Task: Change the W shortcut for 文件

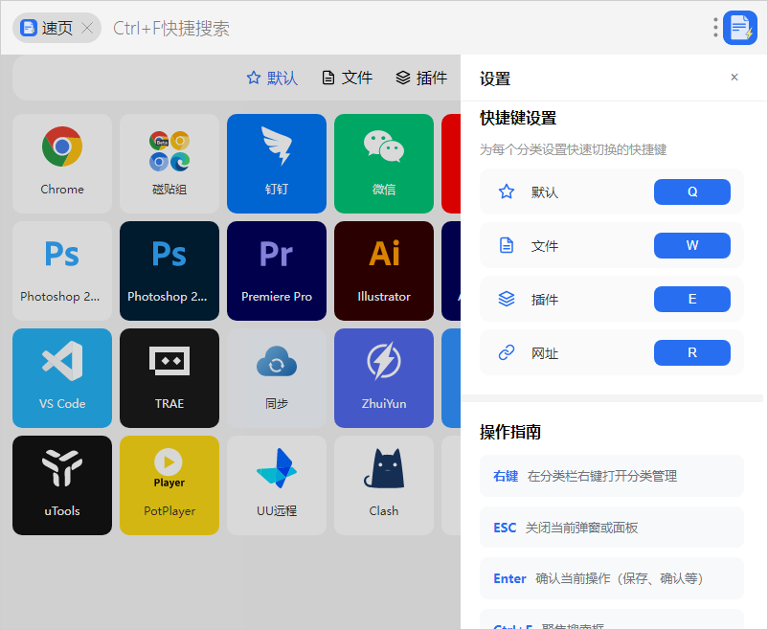Action: [x=692, y=245]
